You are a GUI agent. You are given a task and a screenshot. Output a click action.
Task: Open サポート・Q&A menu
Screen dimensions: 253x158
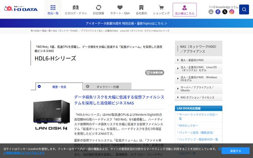[120, 9]
